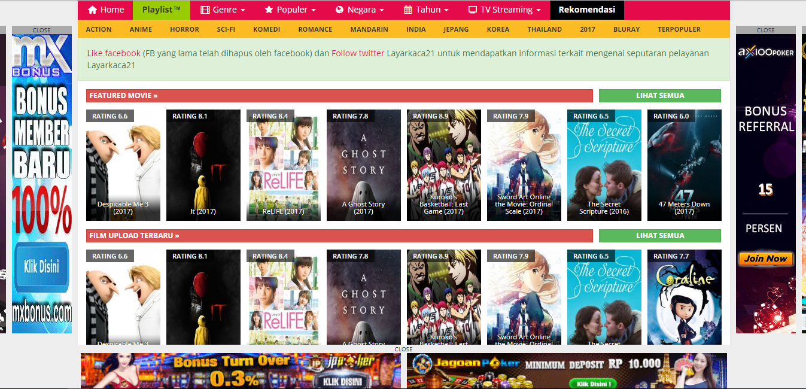The width and height of the screenshot is (806, 389).
Task: Select the HORROR category
Action: point(184,29)
